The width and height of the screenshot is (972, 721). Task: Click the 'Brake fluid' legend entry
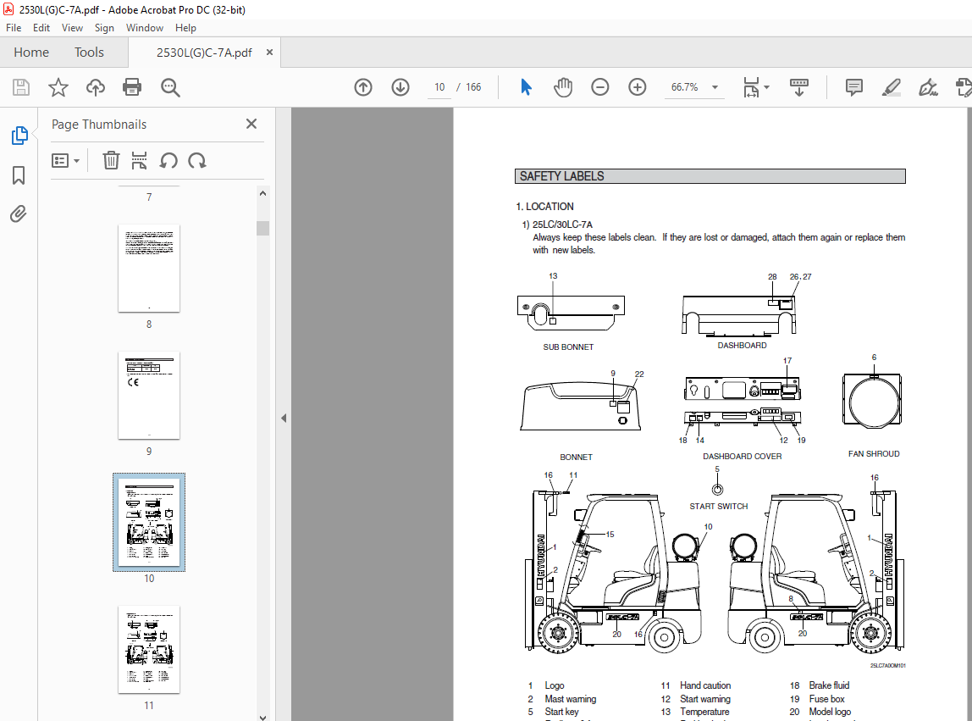[829, 685]
